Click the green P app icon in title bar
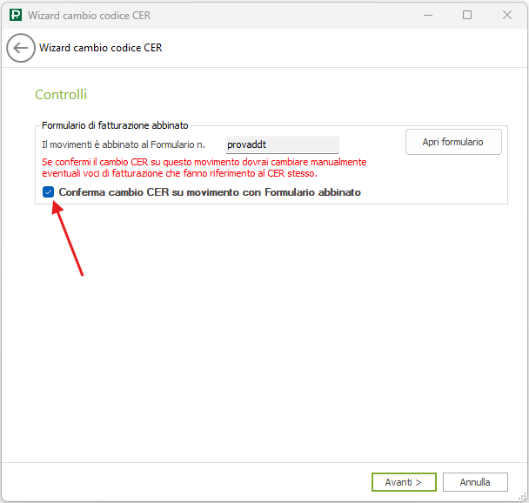The width and height of the screenshot is (529, 503). pos(15,16)
